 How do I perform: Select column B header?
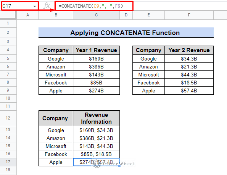click(56, 15)
